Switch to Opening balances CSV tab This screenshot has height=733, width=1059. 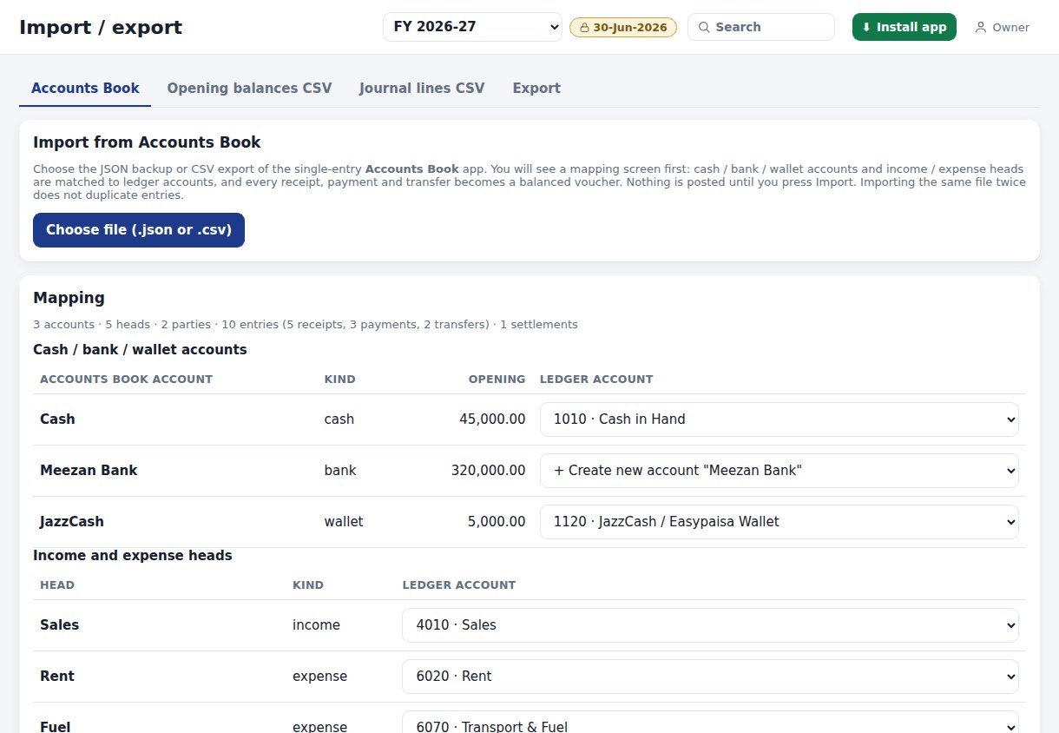249,88
